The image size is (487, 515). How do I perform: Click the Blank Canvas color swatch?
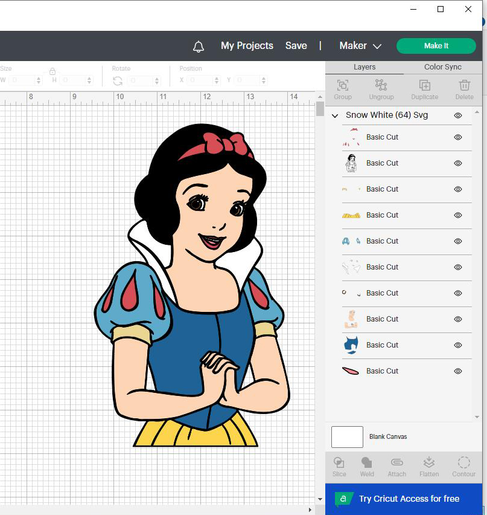(x=347, y=437)
